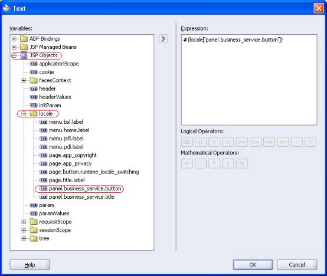Click the multiply mathematical operator button
Image resolution: width=327 pixels, height=276 pixels.
(214, 163)
